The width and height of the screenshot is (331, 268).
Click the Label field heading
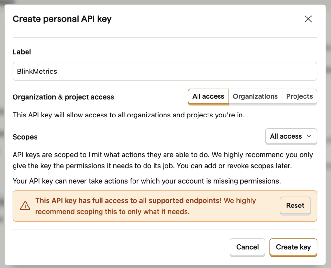click(22, 52)
